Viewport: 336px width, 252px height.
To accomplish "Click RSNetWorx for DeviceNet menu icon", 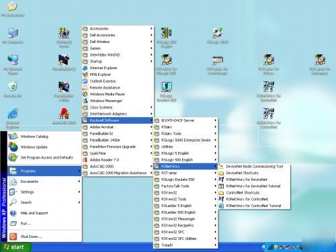I will pyautogui.click(x=221, y=179).
